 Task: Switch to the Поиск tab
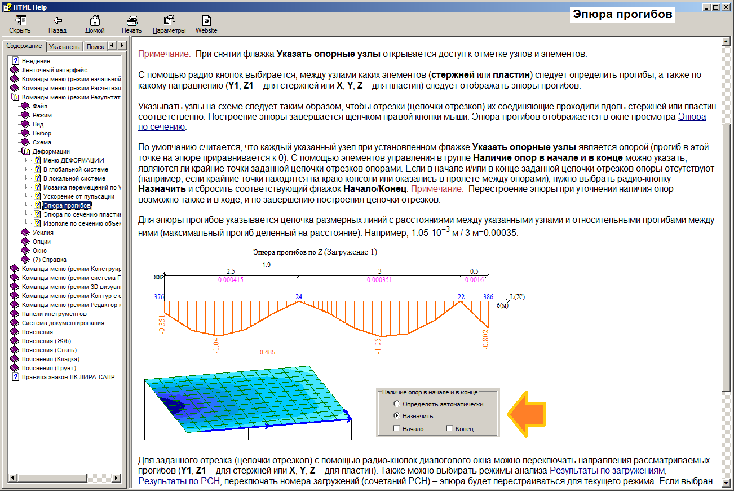click(x=95, y=47)
